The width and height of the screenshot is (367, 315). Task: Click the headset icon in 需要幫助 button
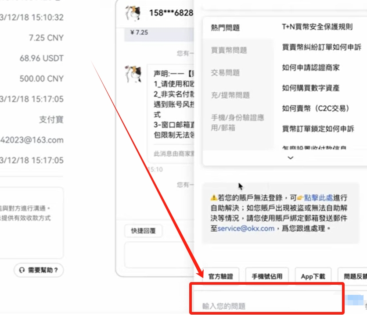click(x=22, y=270)
